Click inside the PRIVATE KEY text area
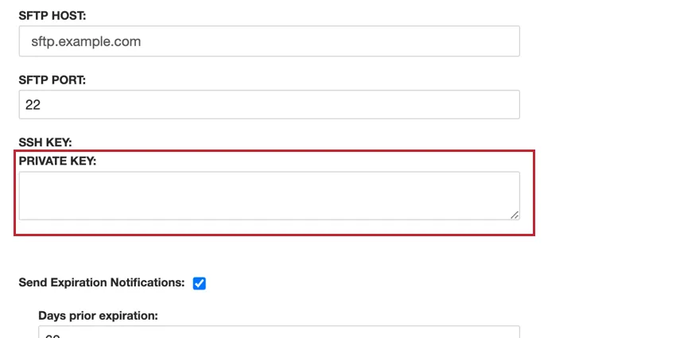Screen dimensions: 676x338 (x=269, y=196)
